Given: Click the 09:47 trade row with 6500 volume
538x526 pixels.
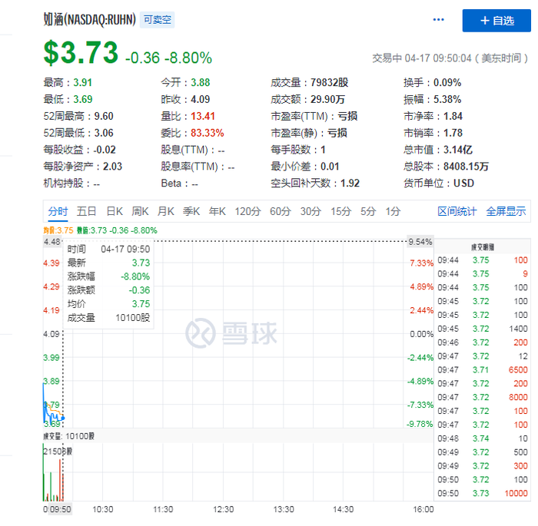Looking at the screenshot, I should pos(483,370).
